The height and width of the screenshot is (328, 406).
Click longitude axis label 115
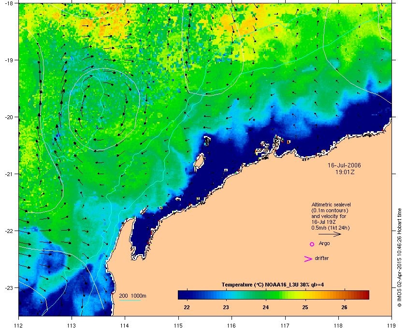pyautogui.click(x=178, y=326)
